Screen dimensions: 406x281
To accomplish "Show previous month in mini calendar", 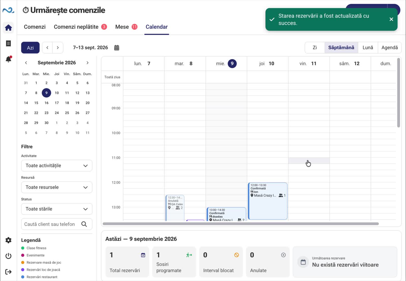I will [26, 63].
